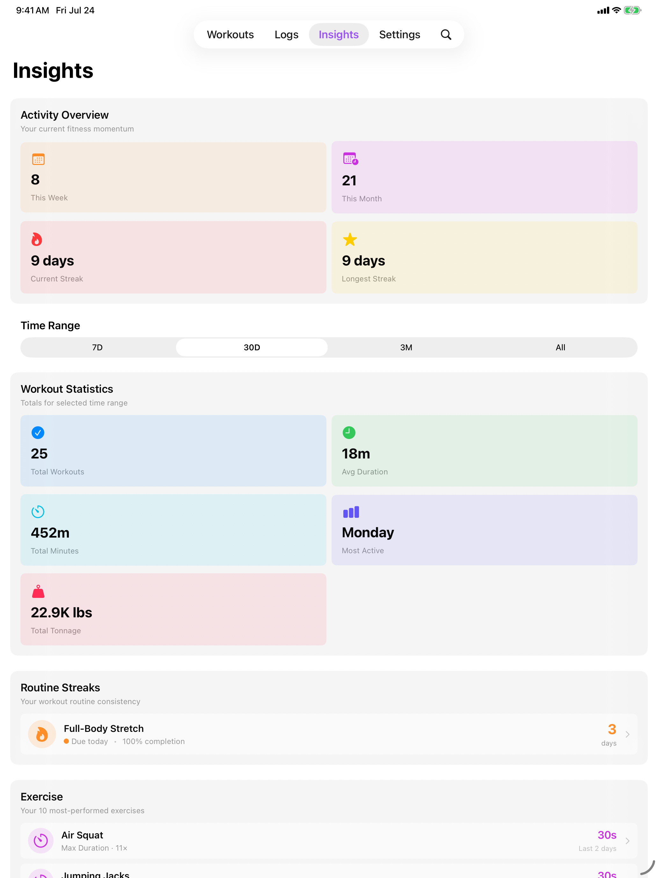Screen dimensions: 658x878
Task: Tap the yellow star Longest Streak icon
Action: 349,239
